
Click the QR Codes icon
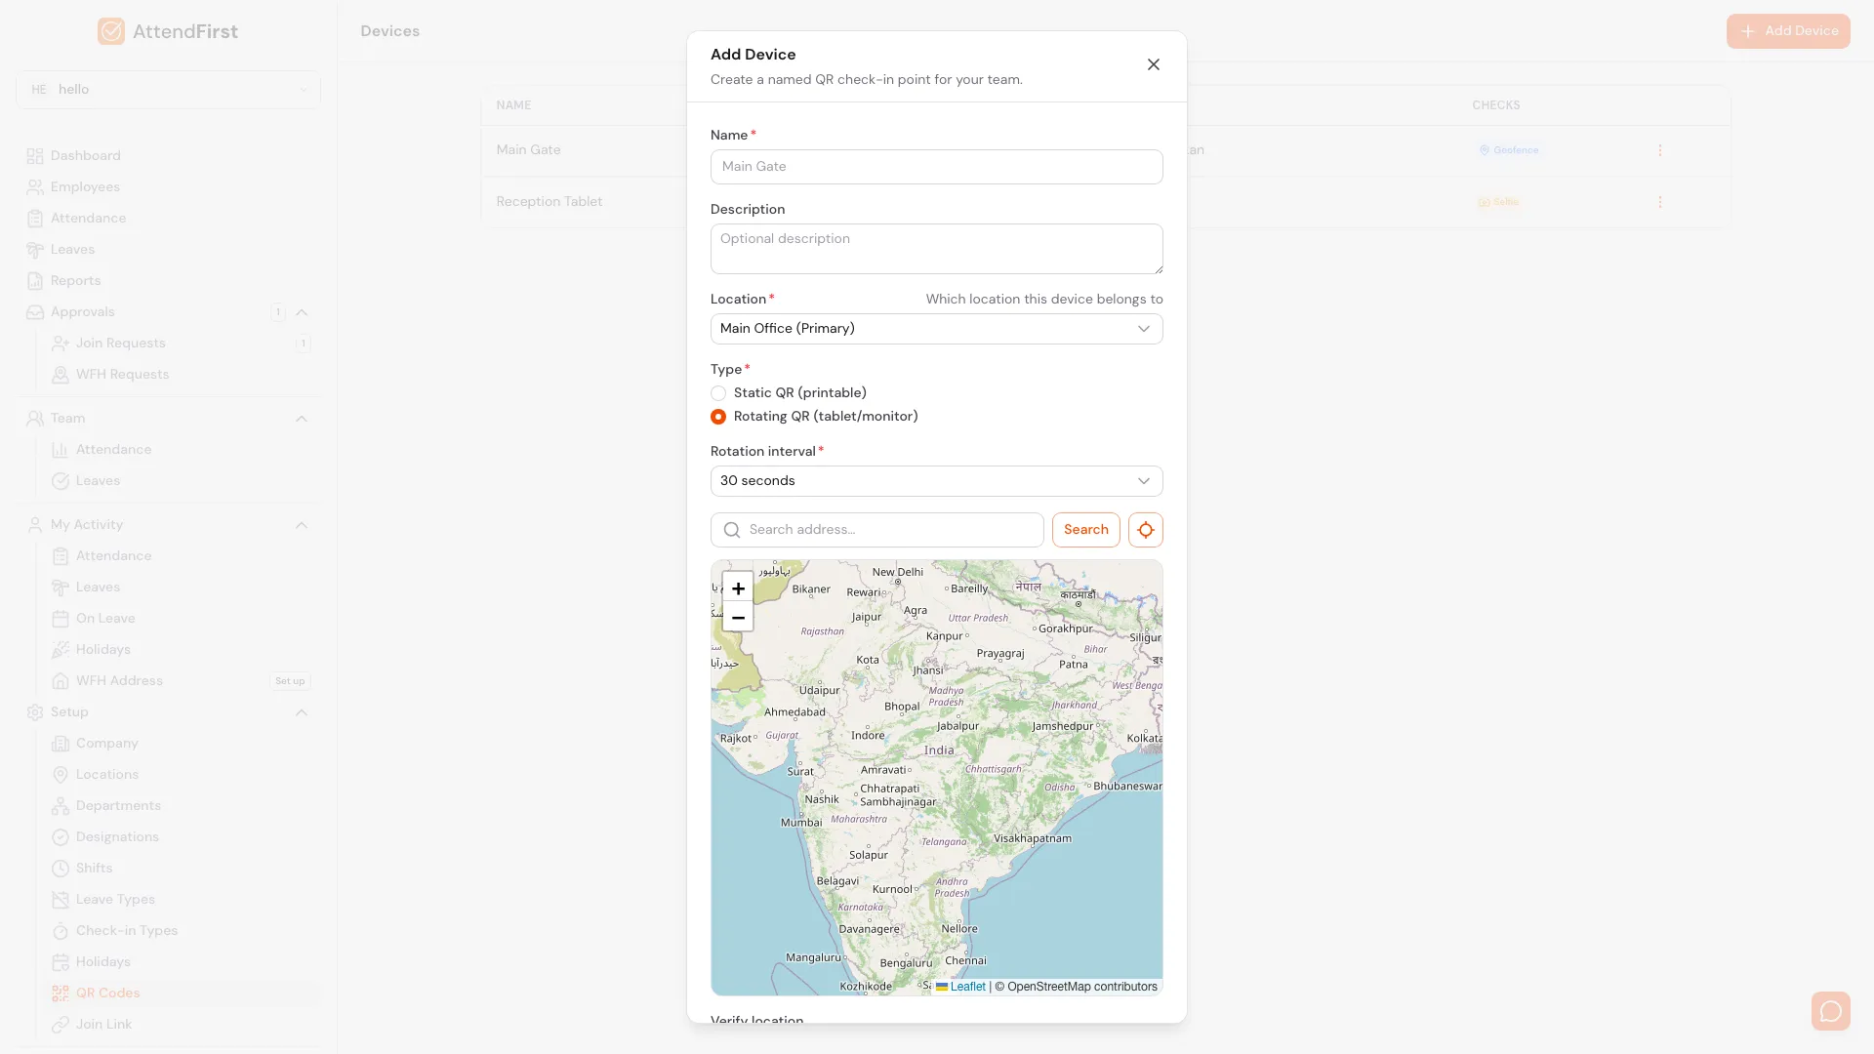tap(61, 993)
